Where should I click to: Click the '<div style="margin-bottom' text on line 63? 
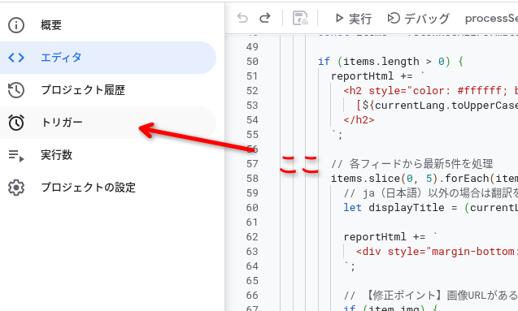pos(435,251)
